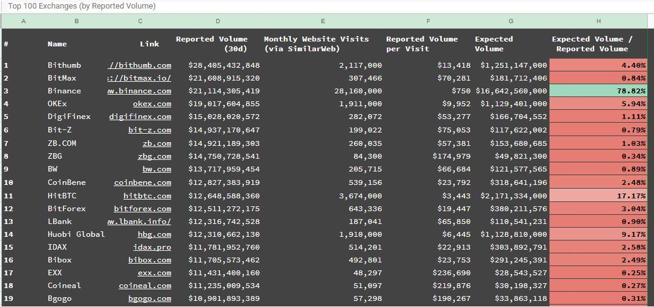Select the $236,690 per visit cell
This screenshot has width=654, height=307.
click(x=428, y=273)
